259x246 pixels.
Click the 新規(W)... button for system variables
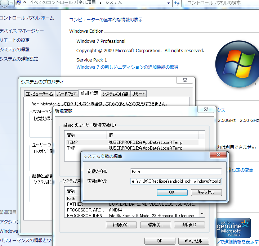[x=121, y=225]
